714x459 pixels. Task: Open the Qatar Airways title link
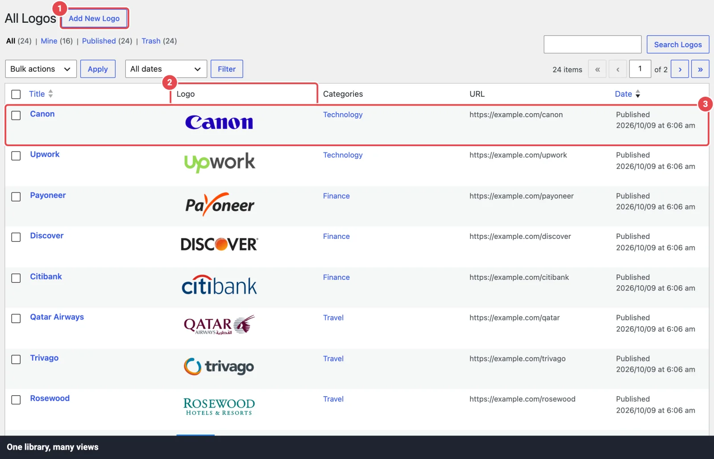pyautogui.click(x=57, y=317)
